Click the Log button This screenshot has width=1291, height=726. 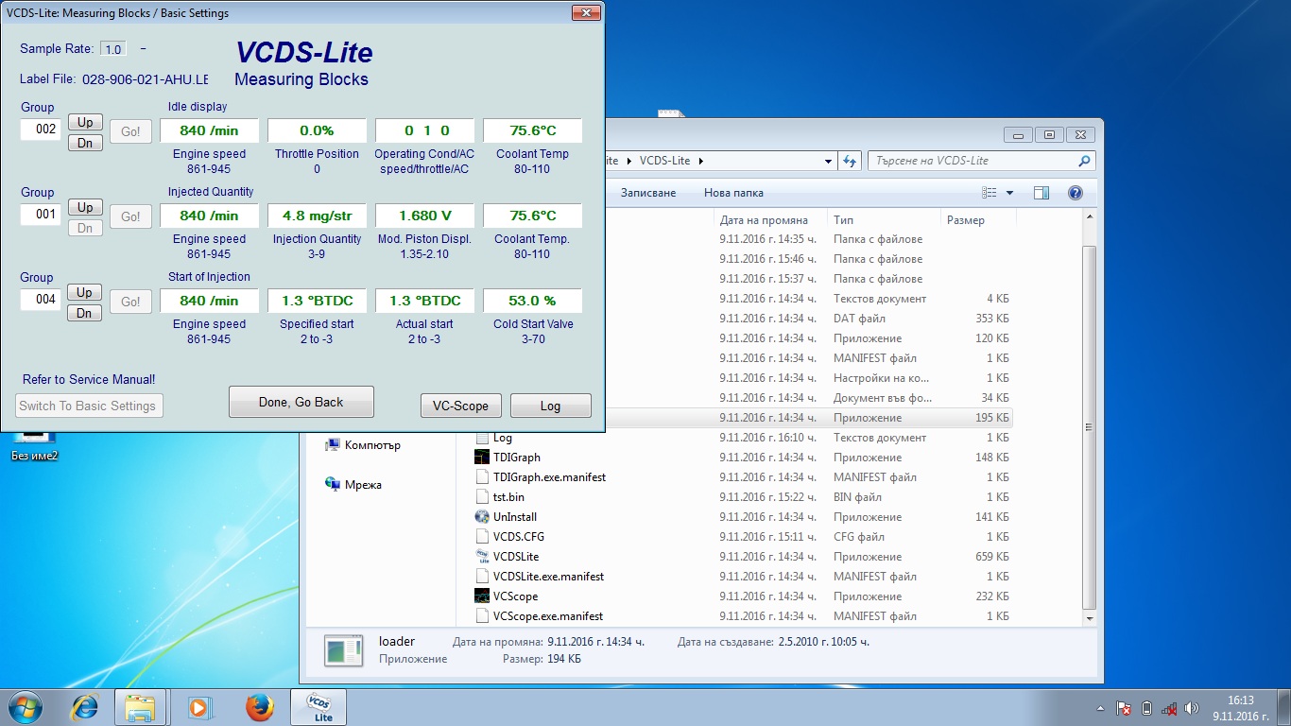coord(550,406)
